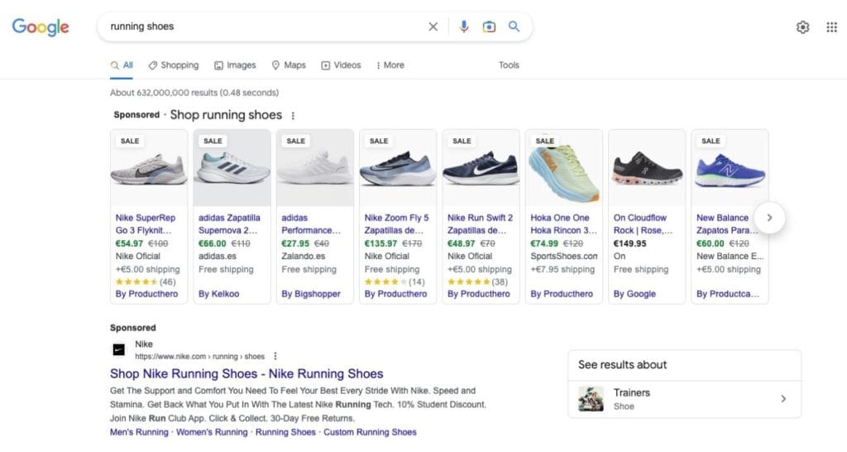Click the Women's Running sitelink
Screen dimensions: 847x452
212,432
